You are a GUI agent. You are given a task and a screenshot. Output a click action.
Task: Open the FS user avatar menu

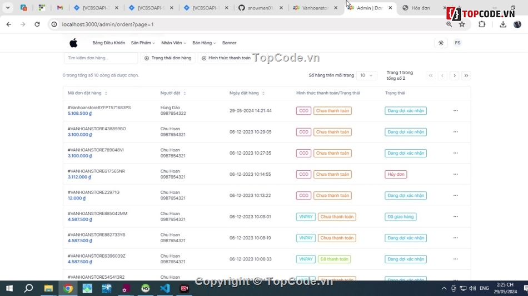coord(457,43)
